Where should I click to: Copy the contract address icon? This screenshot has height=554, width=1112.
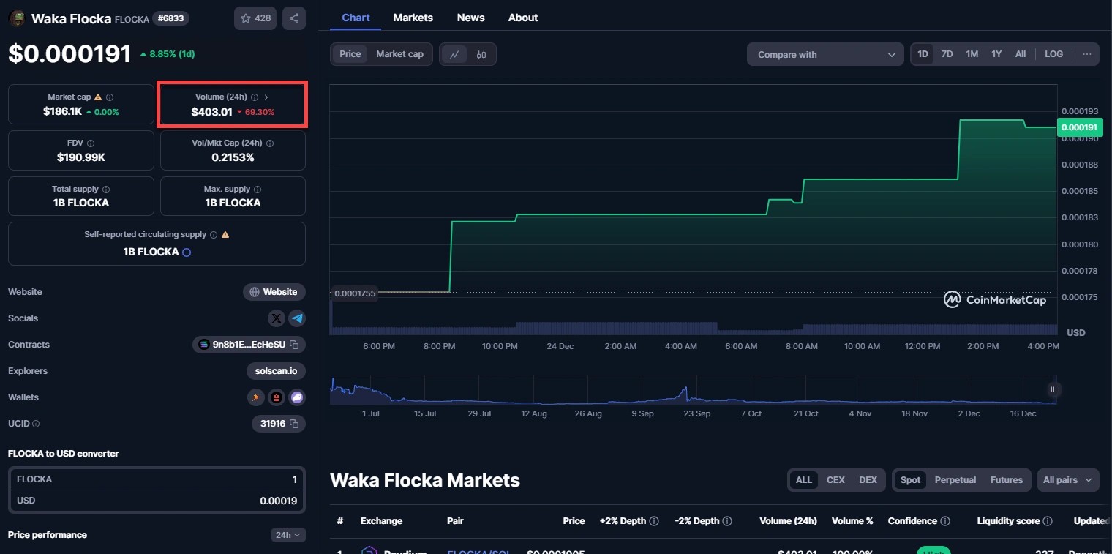(x=294, y=345)
